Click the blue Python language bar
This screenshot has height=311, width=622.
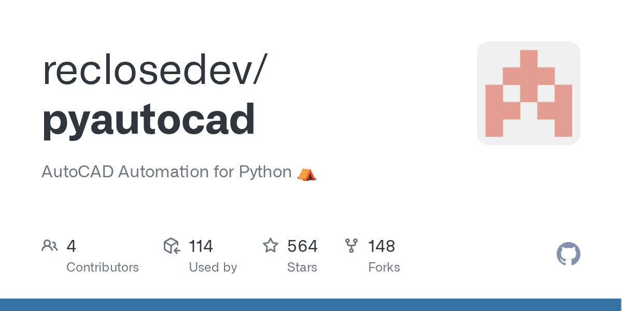pyautogui.click(x=310, y=305)
